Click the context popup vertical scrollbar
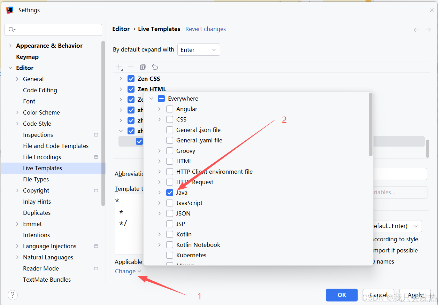This screenshot has height=305, width=438. [371, 125]
